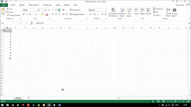Toggle align text right

coord(59,14)
